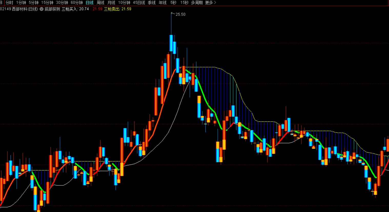Screen dimensions: 389x212
Task: Open the 60分钟 period tab
Action: (77, 3)
